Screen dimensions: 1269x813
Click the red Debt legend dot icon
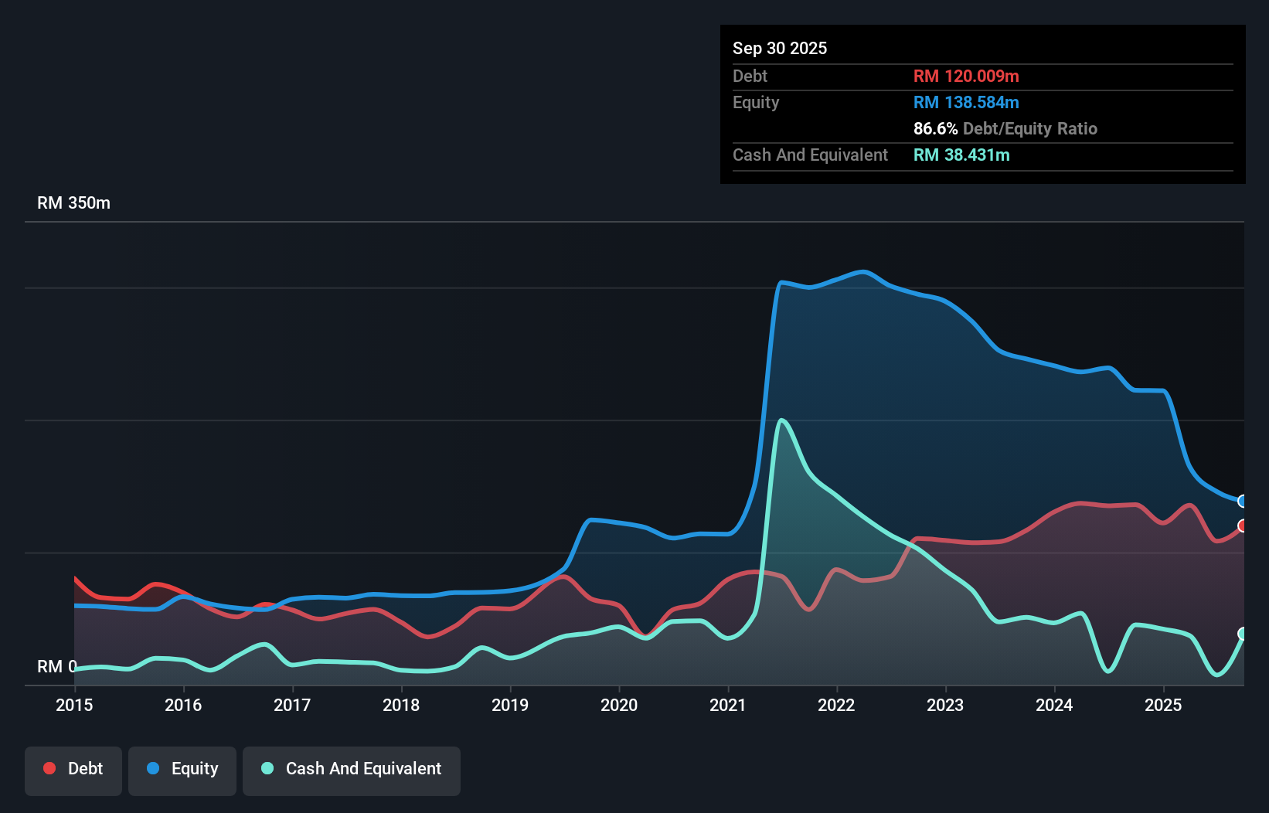tap(48, 768)
